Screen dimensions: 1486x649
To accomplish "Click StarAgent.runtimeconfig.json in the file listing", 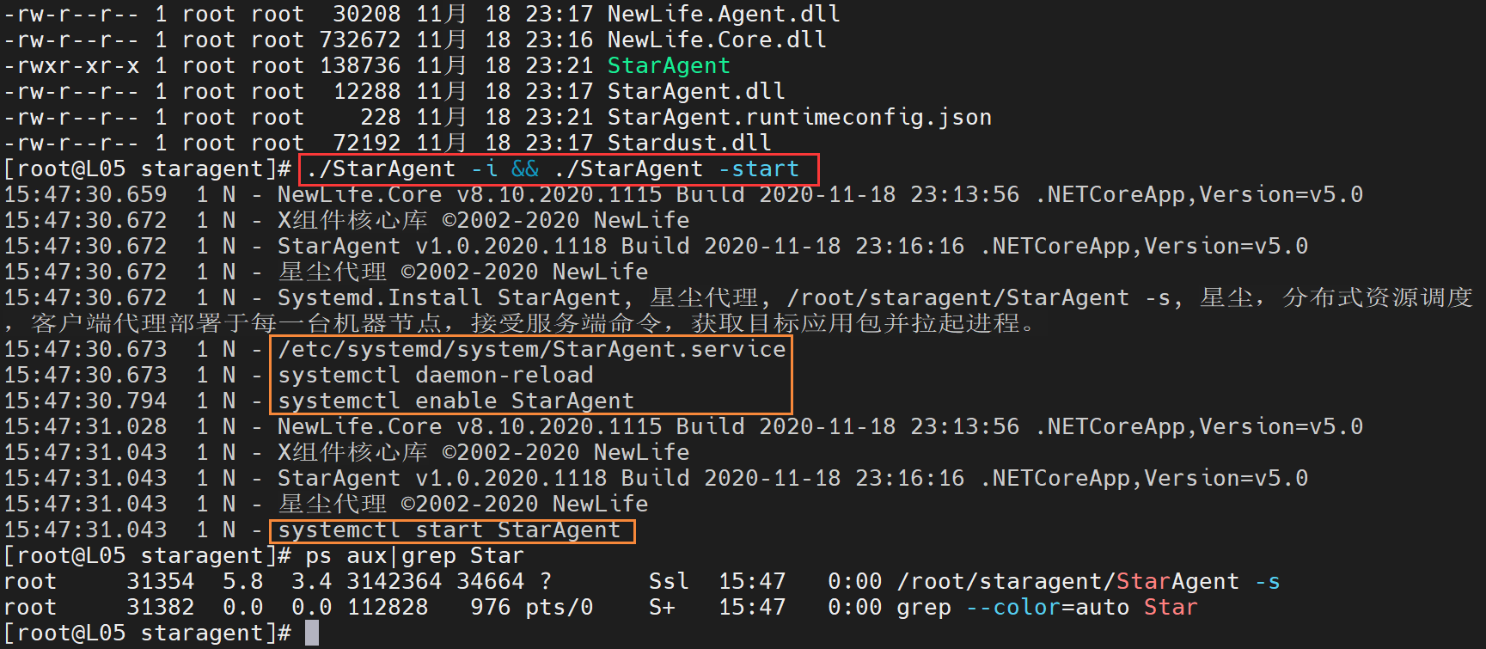I will point(799,117).
